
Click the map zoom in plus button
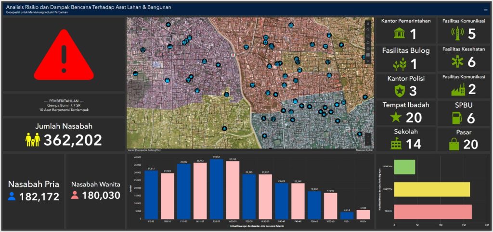click(x=368, y=136)
